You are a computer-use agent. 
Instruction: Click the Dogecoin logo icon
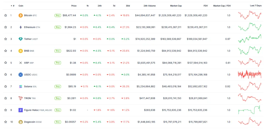(x=21, y=122)
